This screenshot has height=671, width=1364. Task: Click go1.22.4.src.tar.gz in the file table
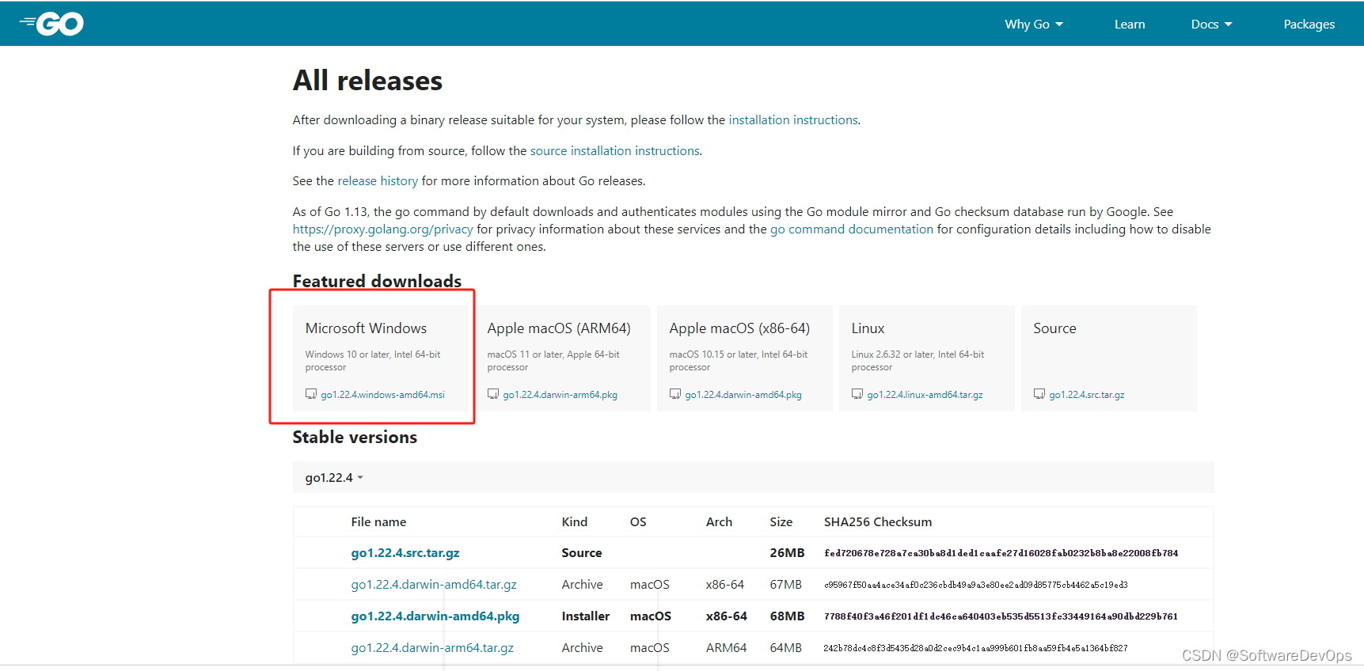[405, 553]
